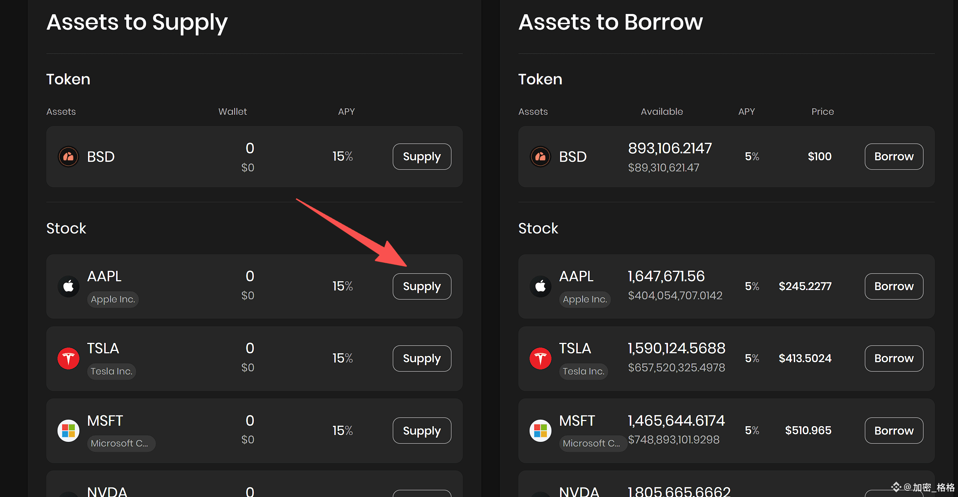Screen dimensions: 958x497
Task: Click the Tesla logo in Assets to Borrow
Action: (x=540, y=358)
